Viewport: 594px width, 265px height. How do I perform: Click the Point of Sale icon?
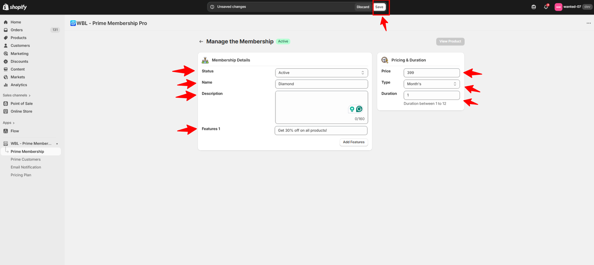click(x=6, y=103)
